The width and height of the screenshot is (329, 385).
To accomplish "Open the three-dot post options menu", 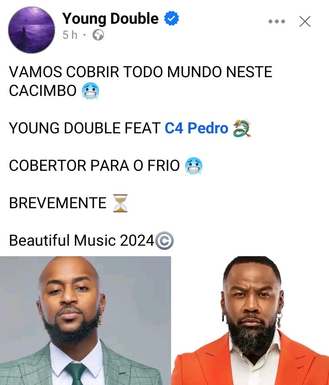I will click(276, 21).
